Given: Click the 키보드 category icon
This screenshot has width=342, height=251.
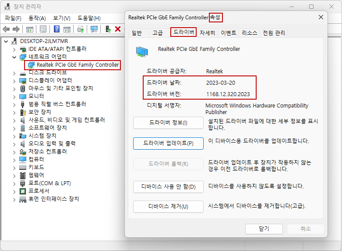Looking at the screenshot, I should point(23,168).
